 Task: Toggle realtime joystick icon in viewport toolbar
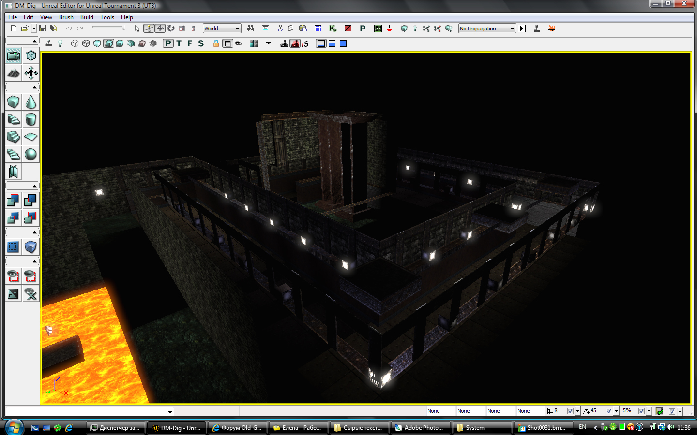pos(49,43)
